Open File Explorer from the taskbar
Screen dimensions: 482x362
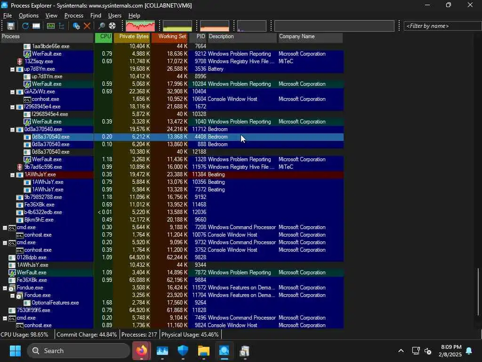(203, 351)
